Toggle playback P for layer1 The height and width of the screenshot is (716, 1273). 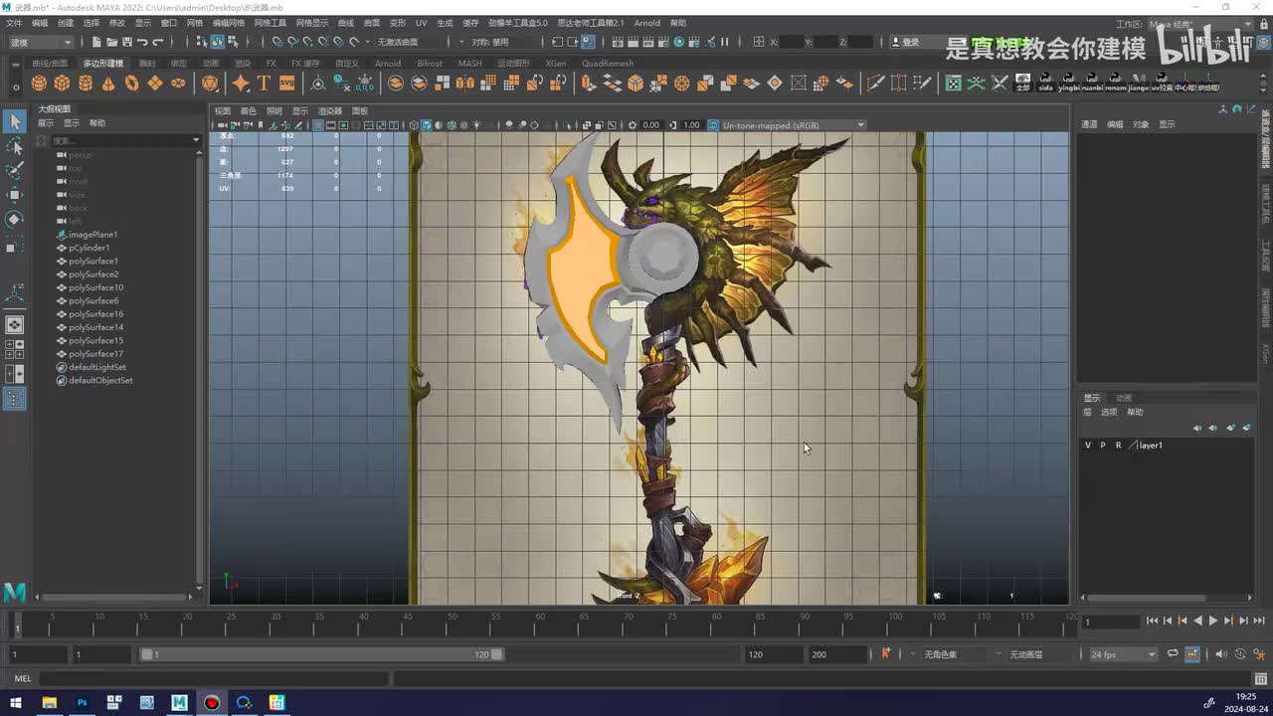[x=1102, y=446]
